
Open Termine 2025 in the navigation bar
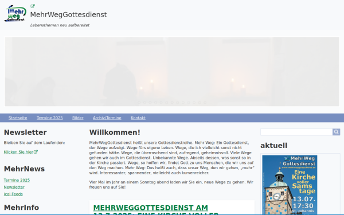(49, 118)
